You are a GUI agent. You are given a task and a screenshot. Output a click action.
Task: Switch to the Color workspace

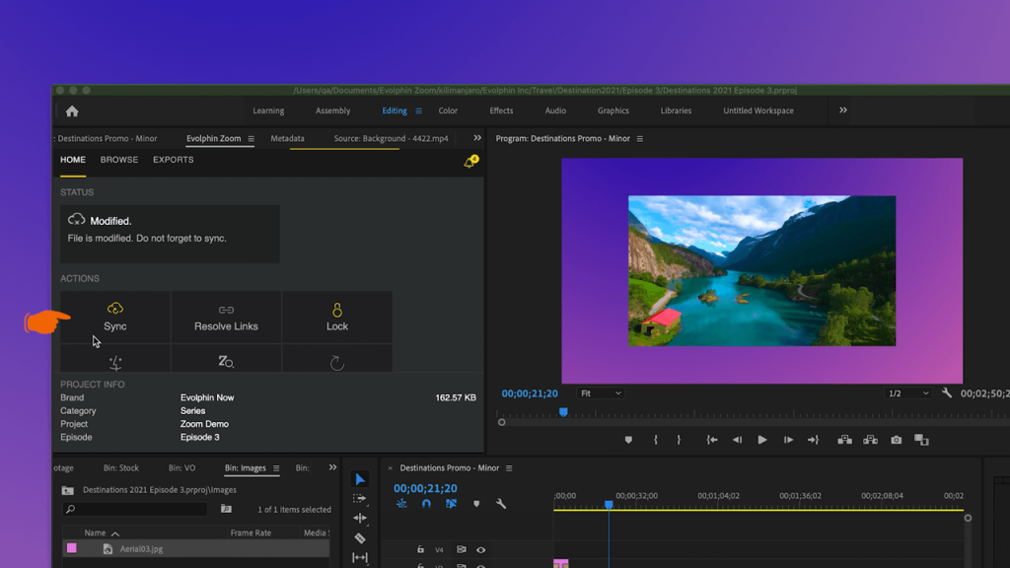point(448,110)
